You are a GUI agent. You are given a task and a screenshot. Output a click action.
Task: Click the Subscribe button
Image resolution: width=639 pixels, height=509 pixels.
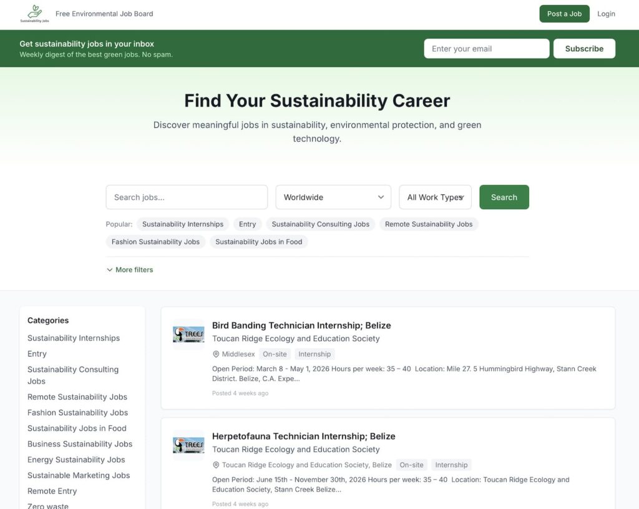tap(584, 48)
